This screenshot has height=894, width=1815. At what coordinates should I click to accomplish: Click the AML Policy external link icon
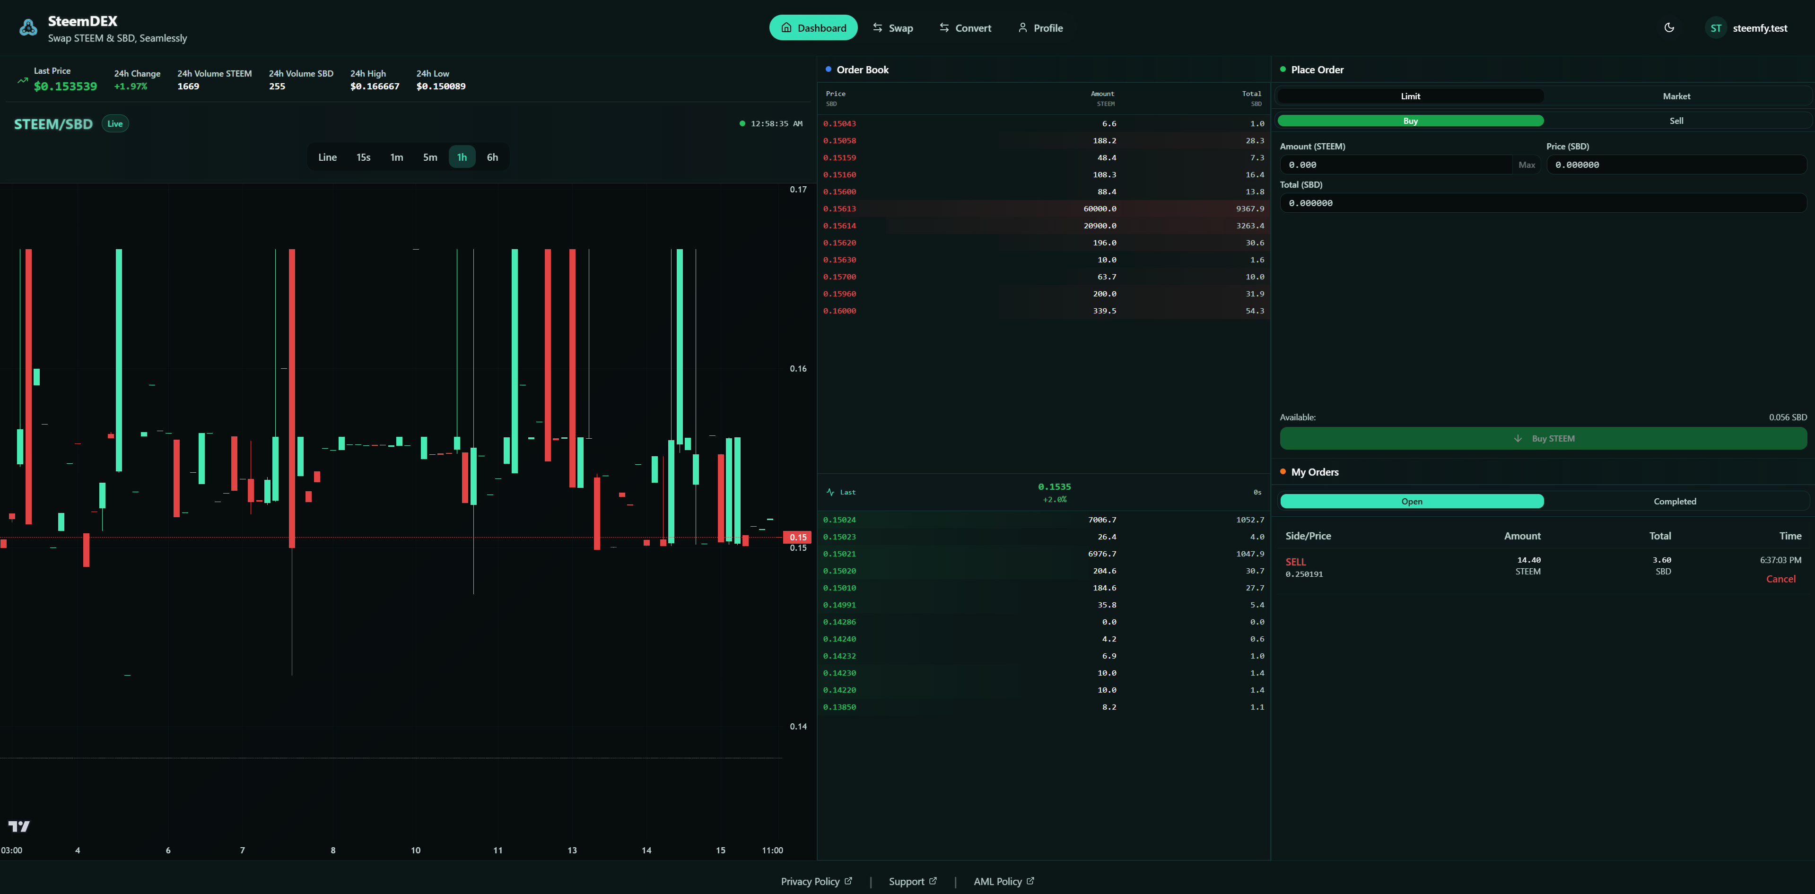[1030, 881]
